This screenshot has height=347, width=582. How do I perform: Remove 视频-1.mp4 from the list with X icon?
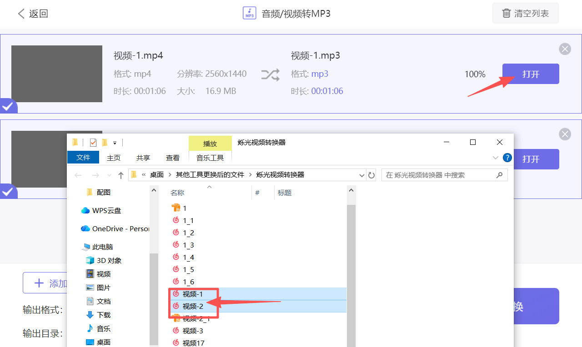click(565, 49)
